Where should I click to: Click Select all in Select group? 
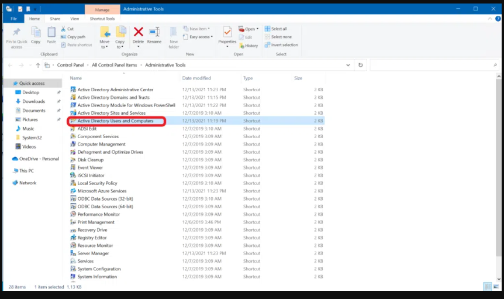[275, 29]
